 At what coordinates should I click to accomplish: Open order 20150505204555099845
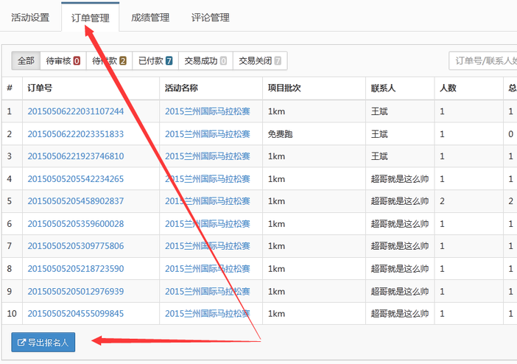tap(75, 313)
